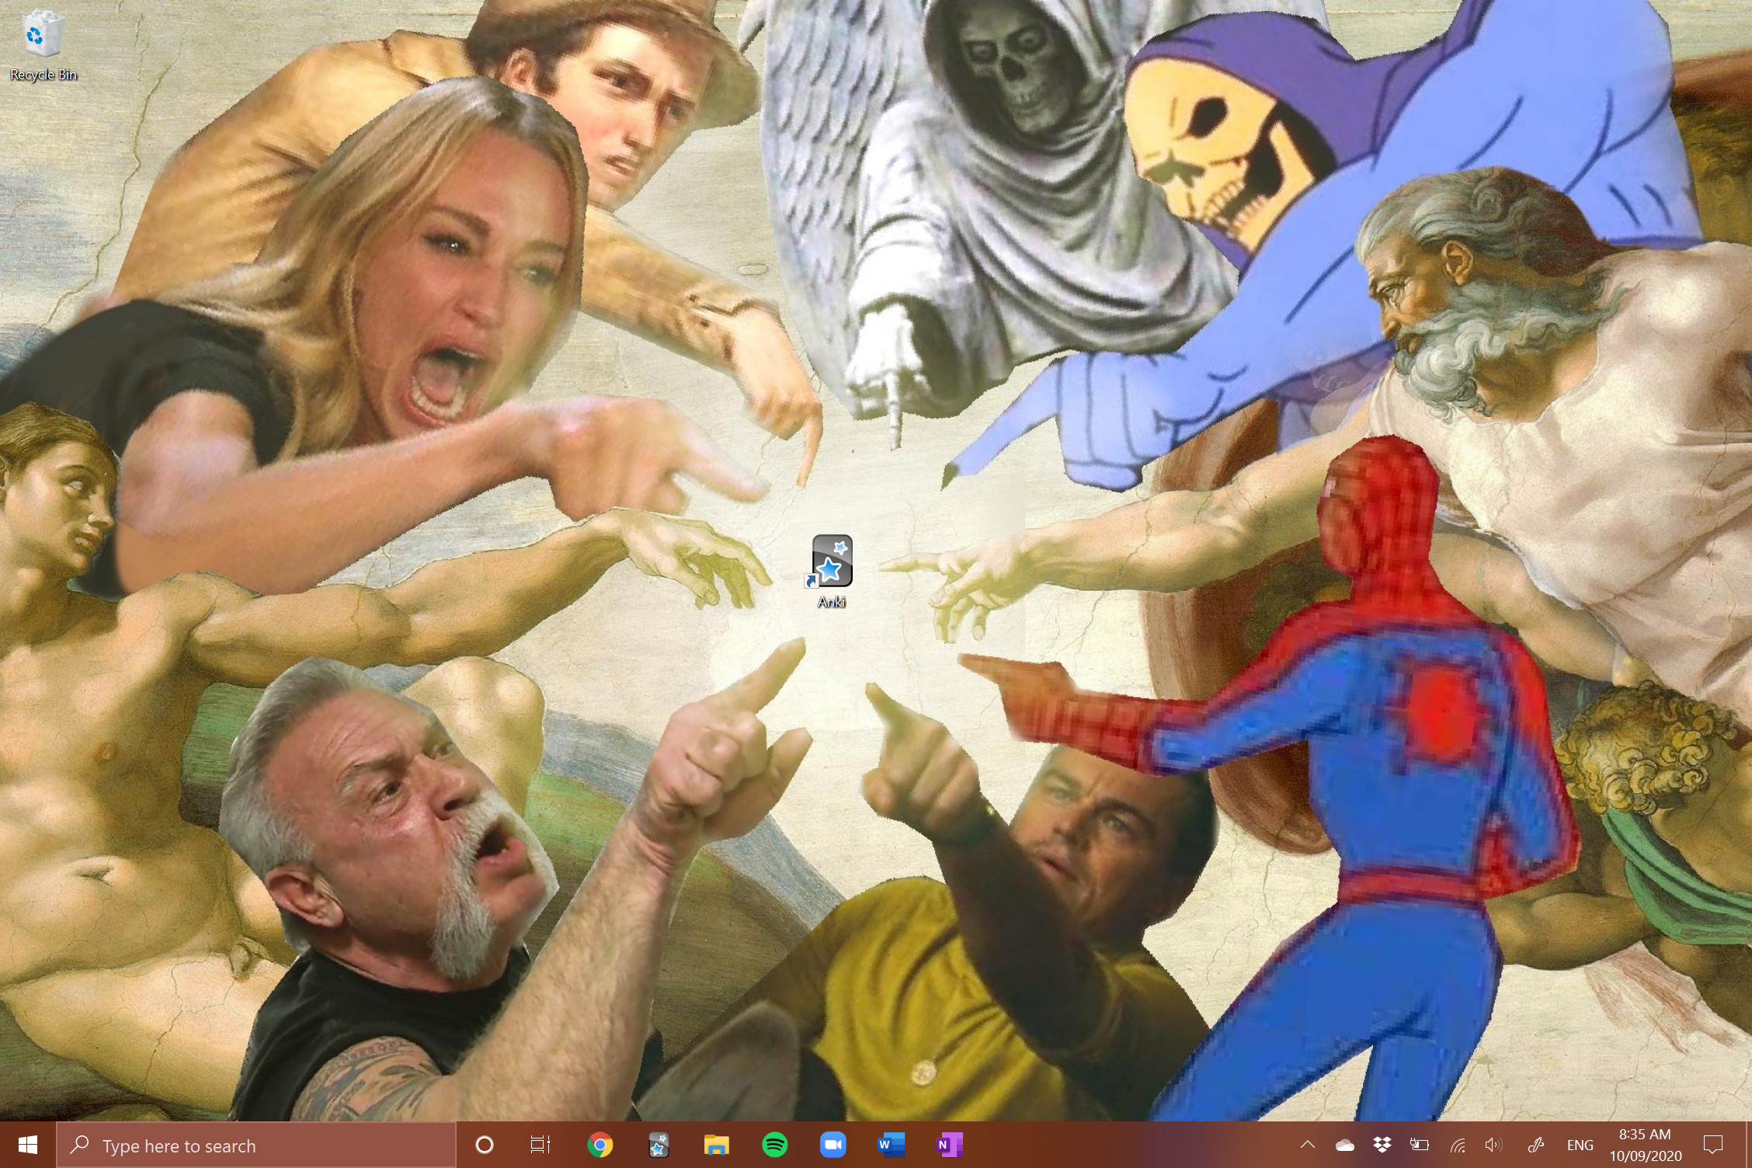This screenshot has height=1168, width=1752.
Task: Click Show desktop sliver at taskbar edge
Action: [x=1747, y=1145]
